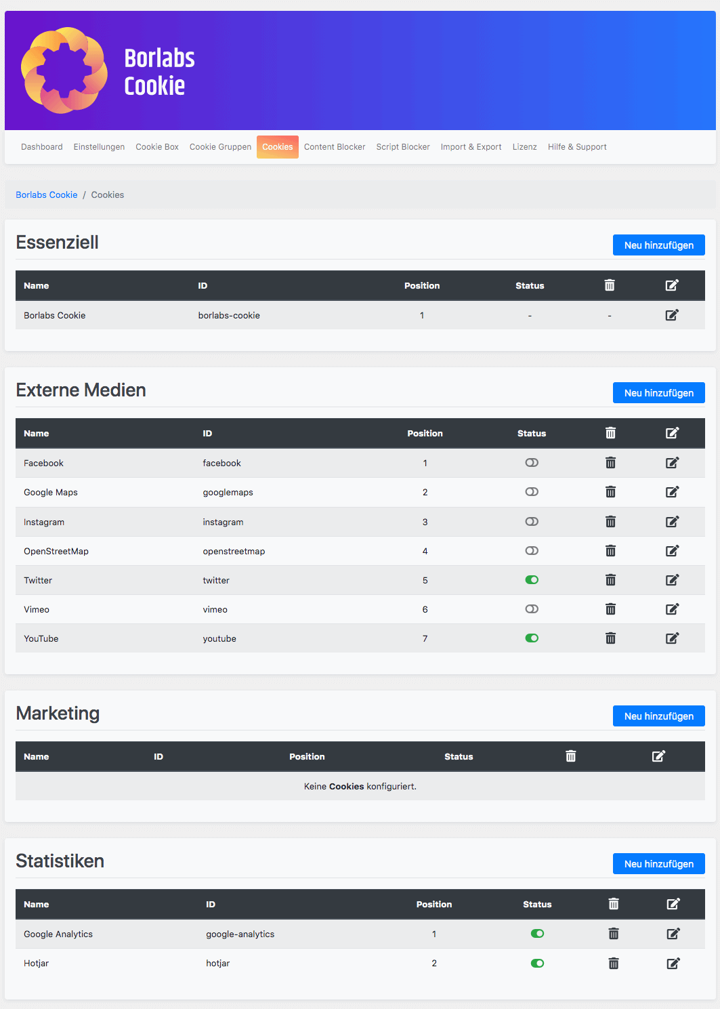720x1009 pixels.
Task: Disable the Hotjar status toggle
Action: (537, 964)
